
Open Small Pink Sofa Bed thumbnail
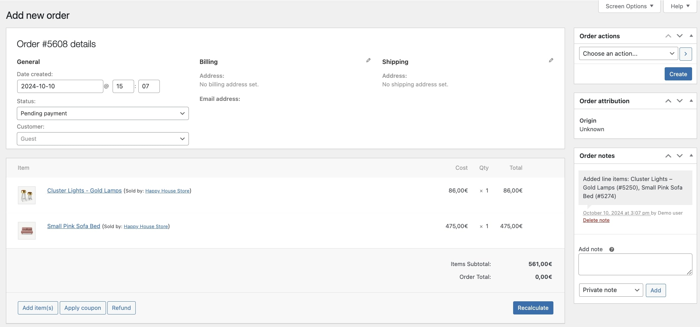tap(27, 230)
